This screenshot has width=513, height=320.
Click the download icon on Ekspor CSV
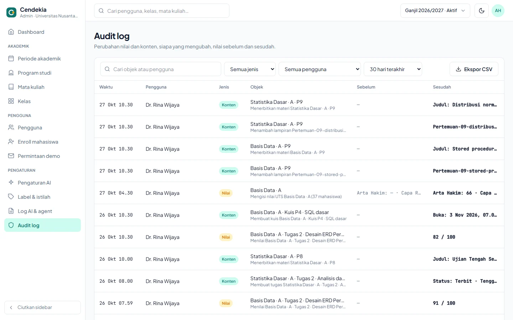(458, 69)
